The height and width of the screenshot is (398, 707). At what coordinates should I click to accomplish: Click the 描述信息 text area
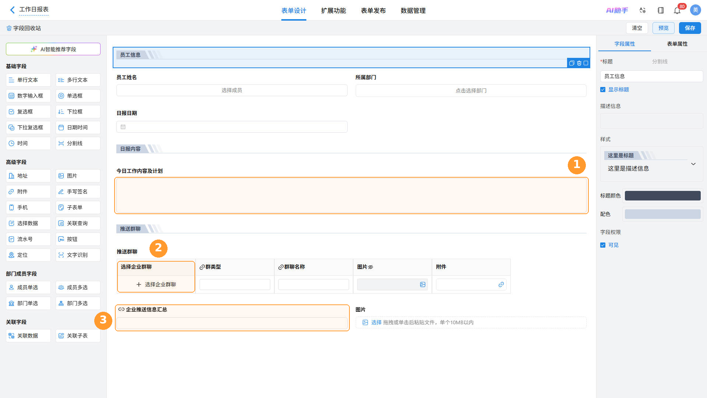pyautogui.click(x=651, y=121)
